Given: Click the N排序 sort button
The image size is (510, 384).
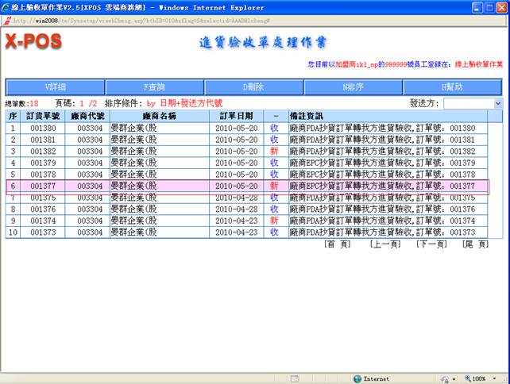Looking at the screenshot, I should tap(354, 87).
